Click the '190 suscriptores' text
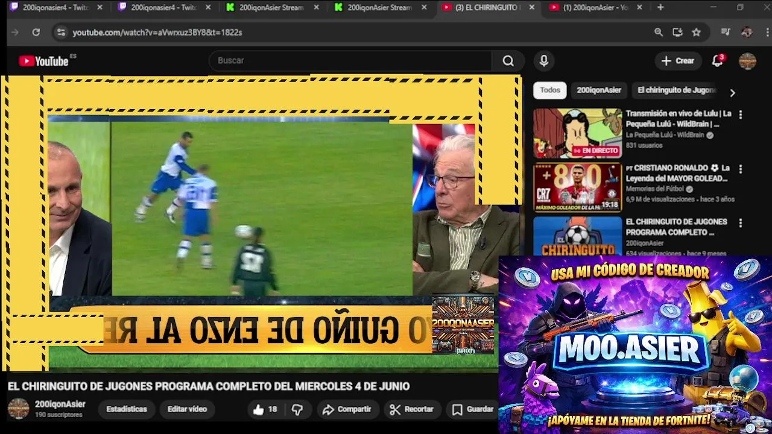The width and height of the screenshot is (772, 434). [x=59, y=415]
